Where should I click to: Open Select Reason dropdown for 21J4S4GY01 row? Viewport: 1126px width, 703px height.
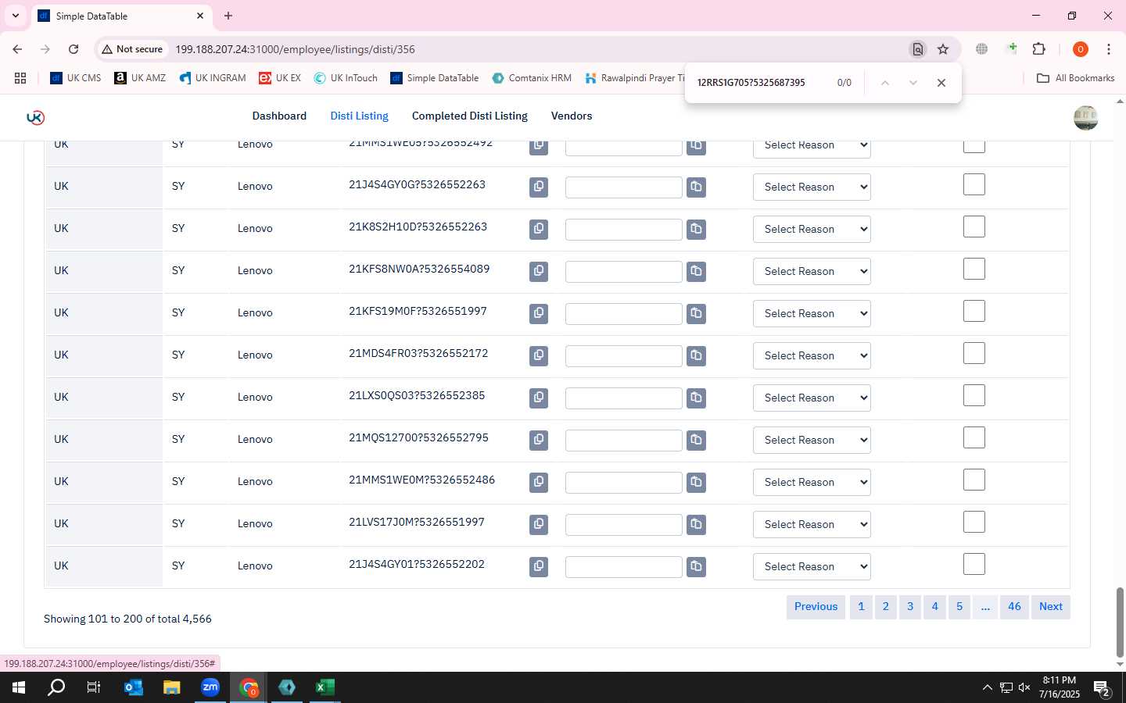click(x=812, y=567)
